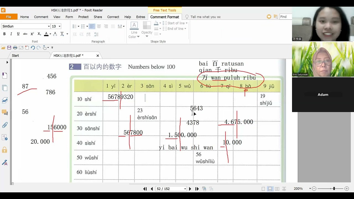
Task: Switch to the Protect ribbon tab
Action: 83,17
